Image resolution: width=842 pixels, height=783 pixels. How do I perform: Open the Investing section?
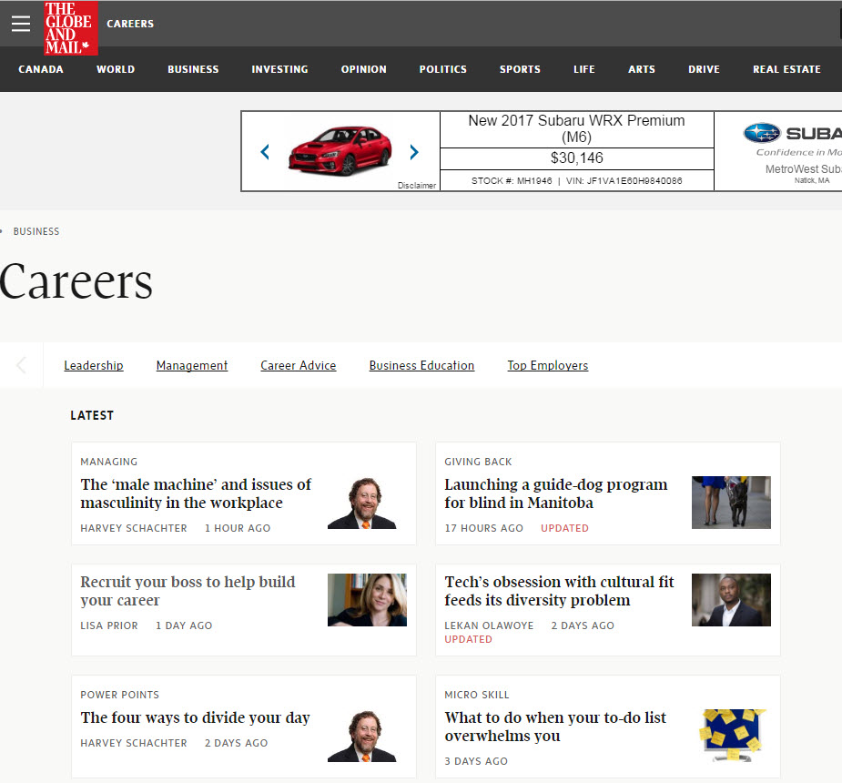tap(279, 69)
